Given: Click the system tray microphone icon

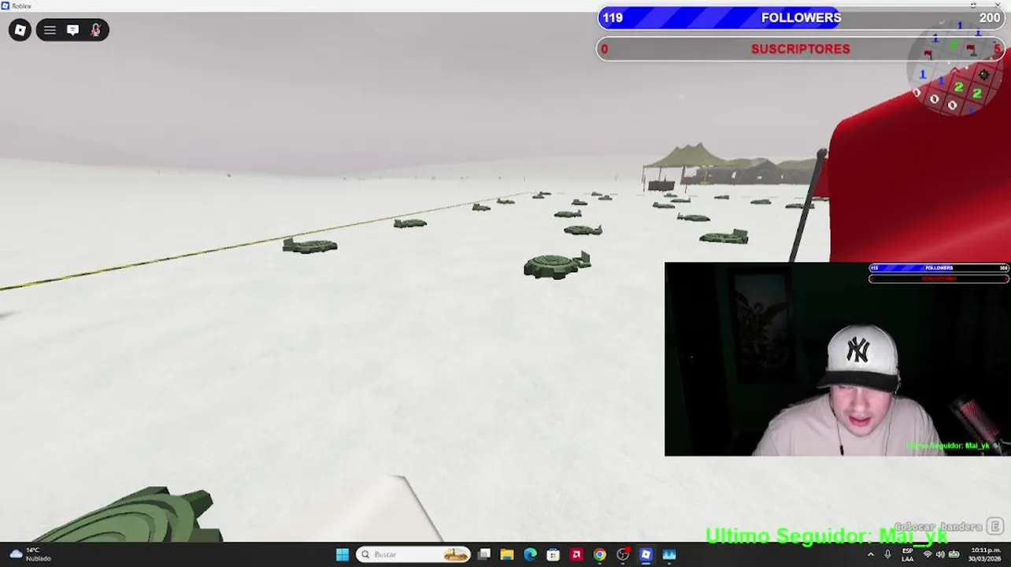Looking at the screenshot, I should pyautogui.click(x=888, y=554).
